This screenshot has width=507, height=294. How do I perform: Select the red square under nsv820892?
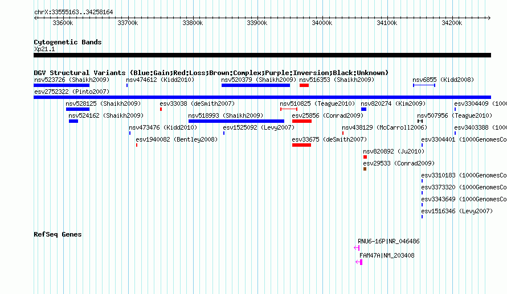coord(365,157)
